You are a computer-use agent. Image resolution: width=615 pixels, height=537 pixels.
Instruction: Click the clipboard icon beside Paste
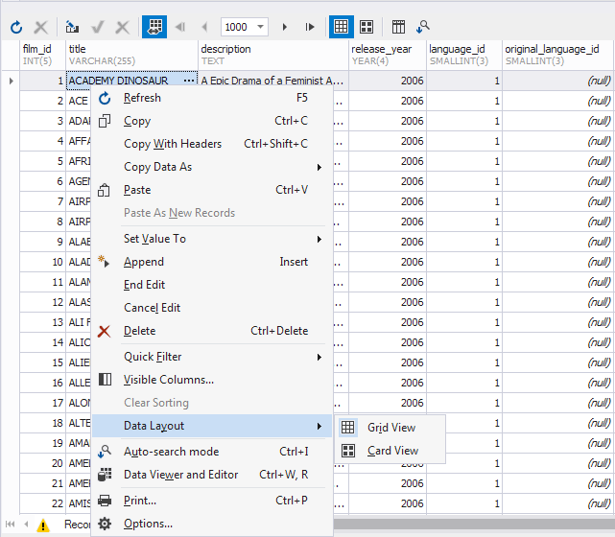104,191
